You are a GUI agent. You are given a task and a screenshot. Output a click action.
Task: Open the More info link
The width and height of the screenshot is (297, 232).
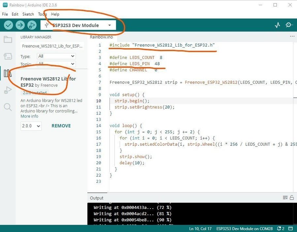[29, 116]
